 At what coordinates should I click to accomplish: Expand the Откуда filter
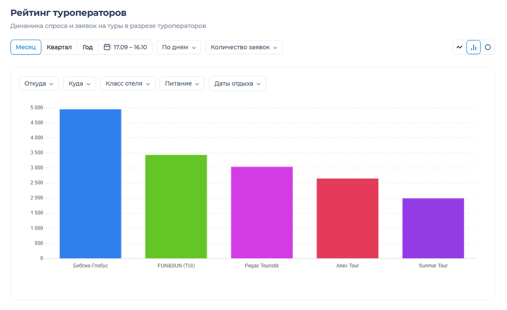pos(39,84)
